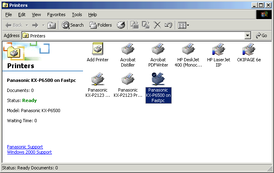Image resolution: width=274 pixels, height=173 pixels.
Task: Go up one folder level
Action: pyautogui.click(x=52, y=25)
